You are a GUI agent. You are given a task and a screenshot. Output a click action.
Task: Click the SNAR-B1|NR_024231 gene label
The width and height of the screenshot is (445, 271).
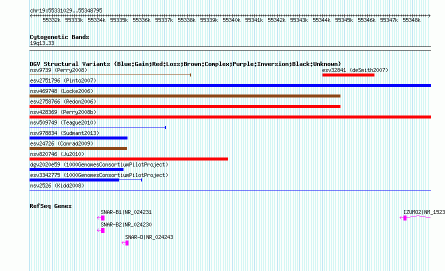pyautogui.click(x=126, y=212)
